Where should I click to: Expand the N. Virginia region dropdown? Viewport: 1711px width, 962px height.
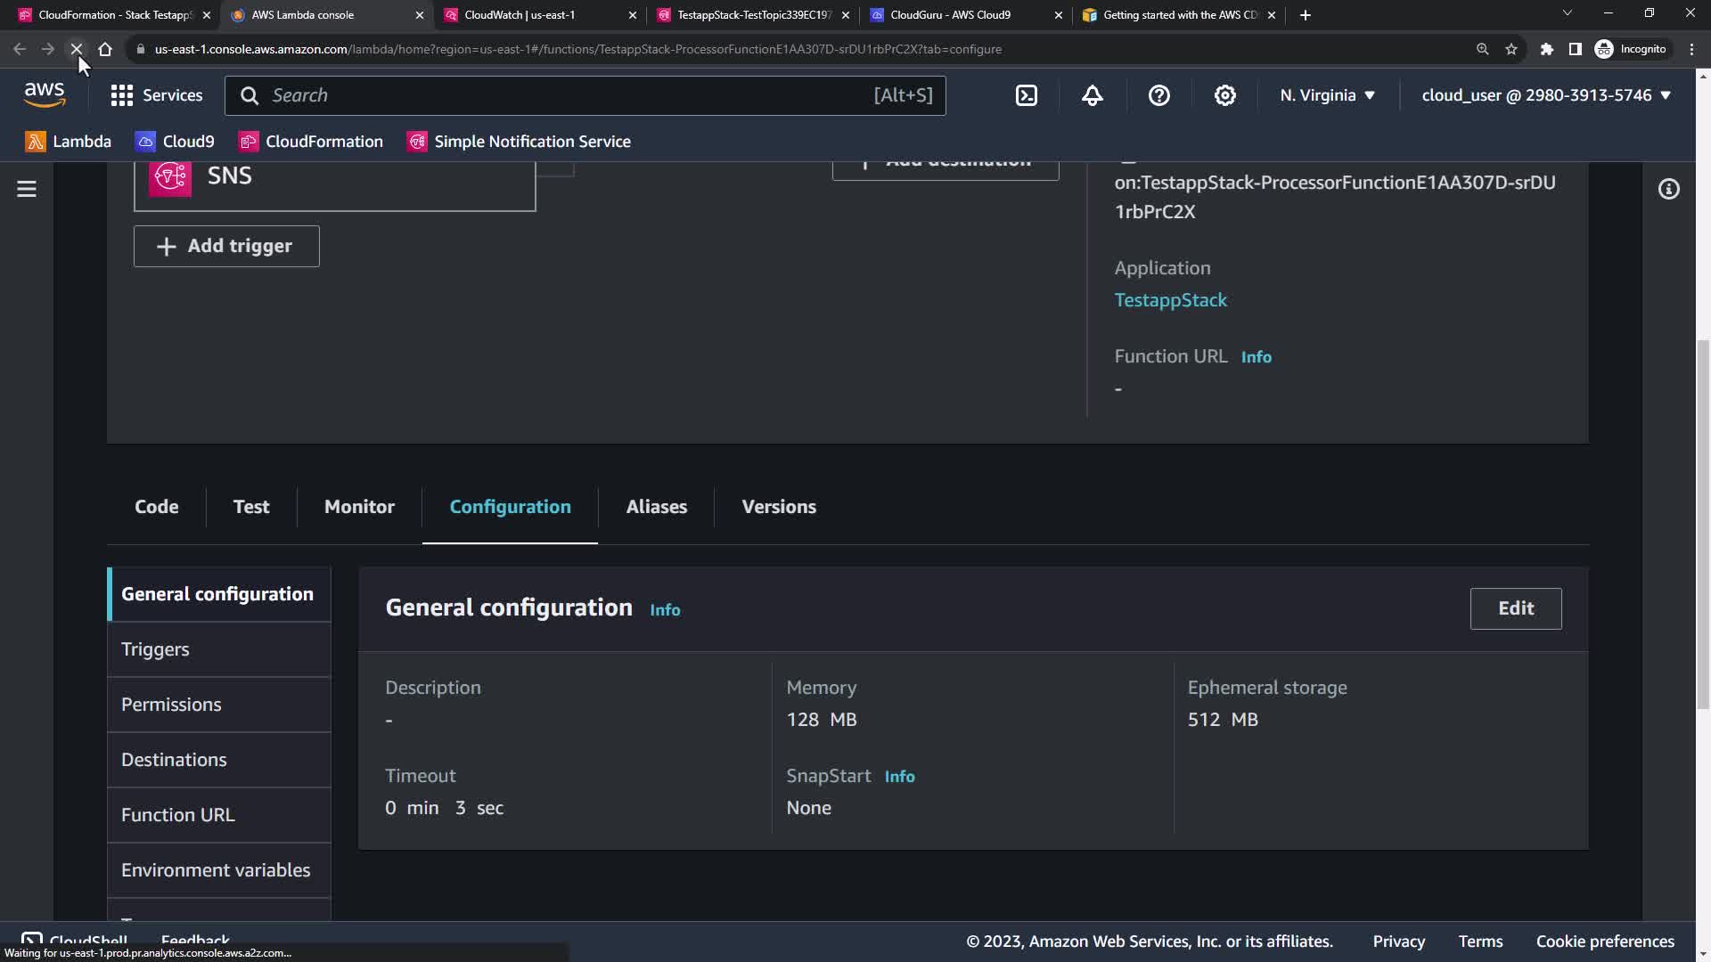click(x=1327, y=95)
